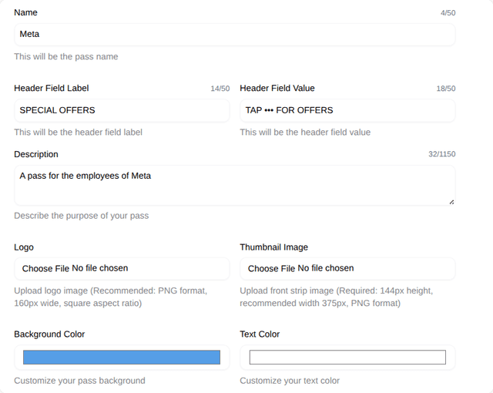Click the 4/50 Name character counter
493x393 pixels.
tap(448, 13)
